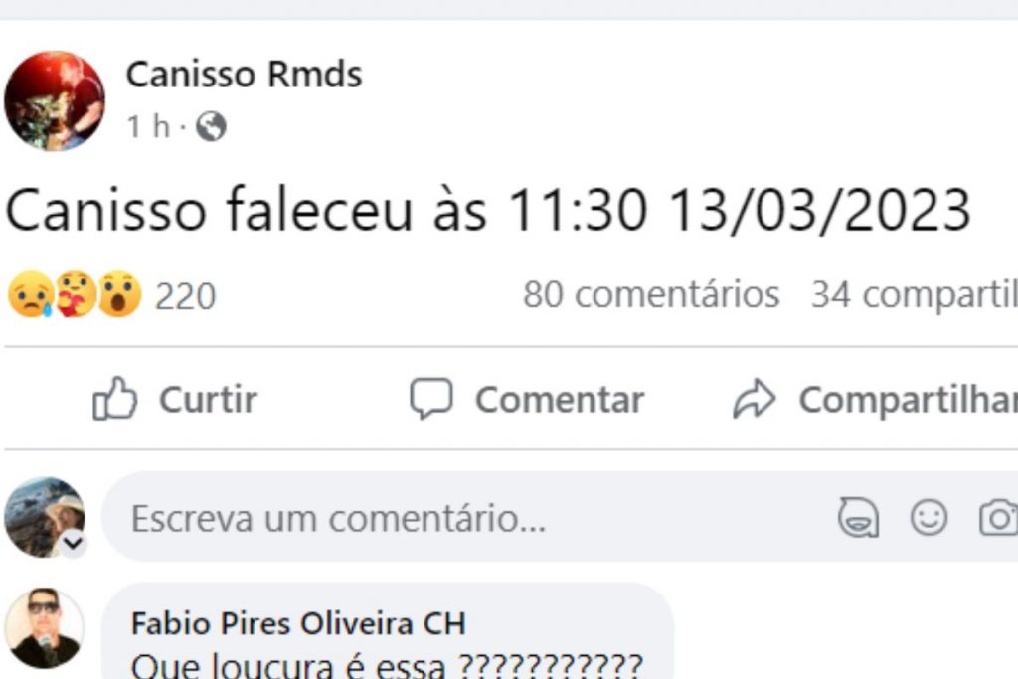Image resolution: width=1018 pixels, height=679 pixels.
Task: Open the 220 reactions count list
Action: (185, 296)
